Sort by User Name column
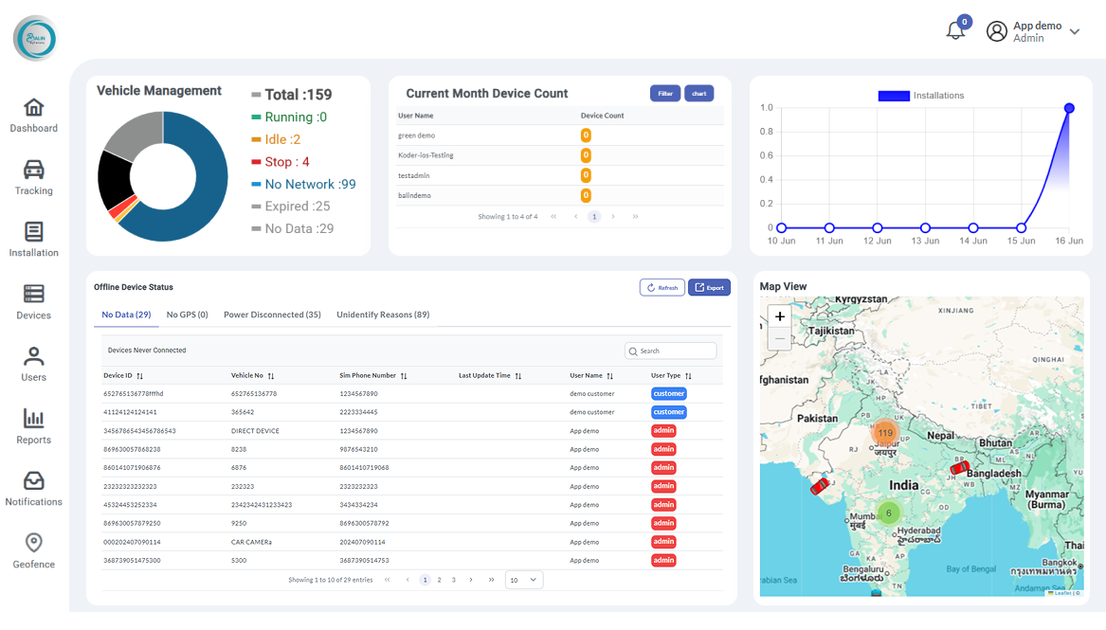The height and width of the screenshot is (630, 1106). [610, 376]
